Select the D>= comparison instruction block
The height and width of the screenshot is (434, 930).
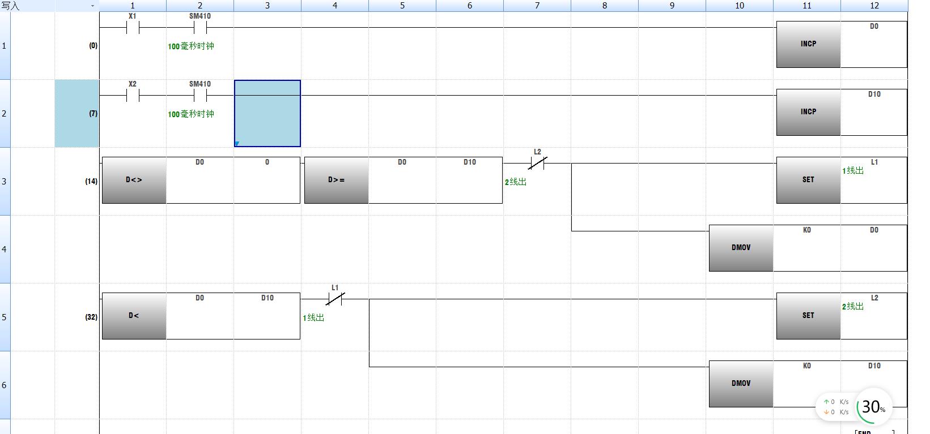[x=337, y=180]
